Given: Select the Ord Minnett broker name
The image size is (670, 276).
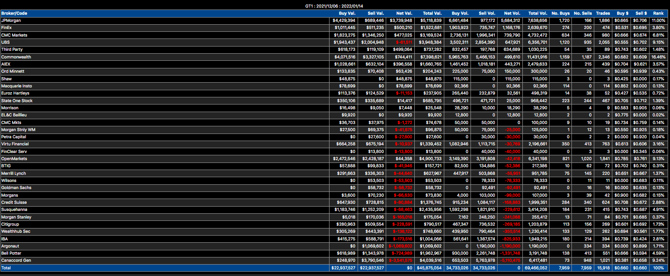Looking at the screenshot, I should 12,71.
